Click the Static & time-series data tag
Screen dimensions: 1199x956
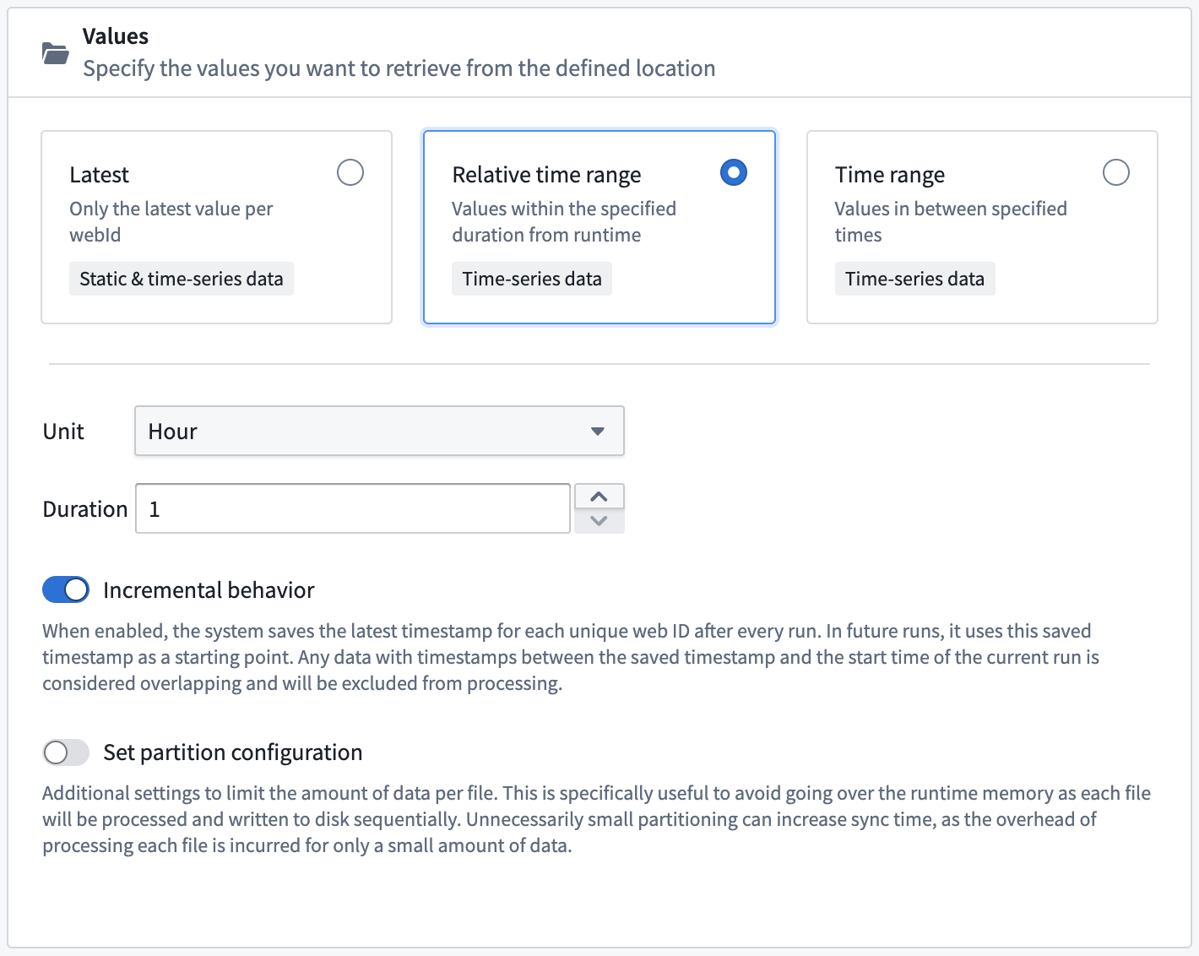point(182,279)
